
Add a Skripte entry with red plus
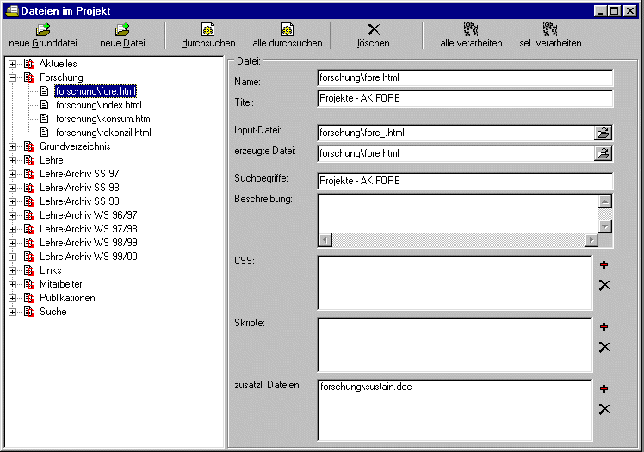pos(604,327)
